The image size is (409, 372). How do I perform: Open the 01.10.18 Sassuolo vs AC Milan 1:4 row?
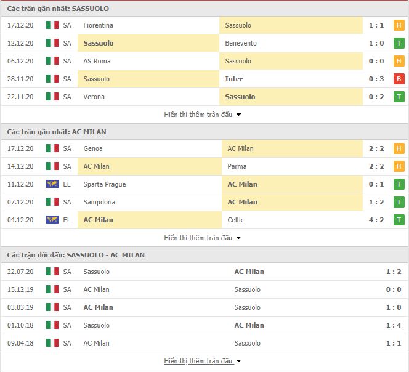[x=204, y=325]
